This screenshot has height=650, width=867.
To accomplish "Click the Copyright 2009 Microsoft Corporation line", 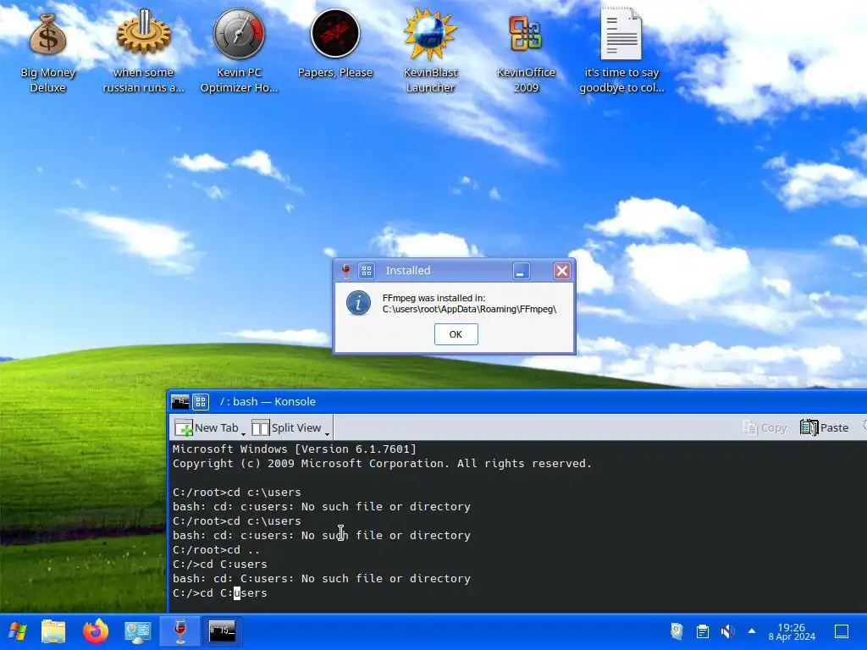I will [x=382, y=464].
